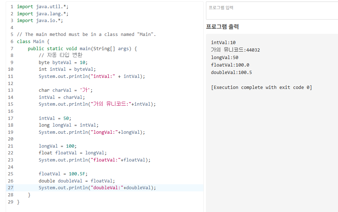Click line 'long longVal = intVal;'
This screenshot has width=338, height=212.
coord(69,125)
